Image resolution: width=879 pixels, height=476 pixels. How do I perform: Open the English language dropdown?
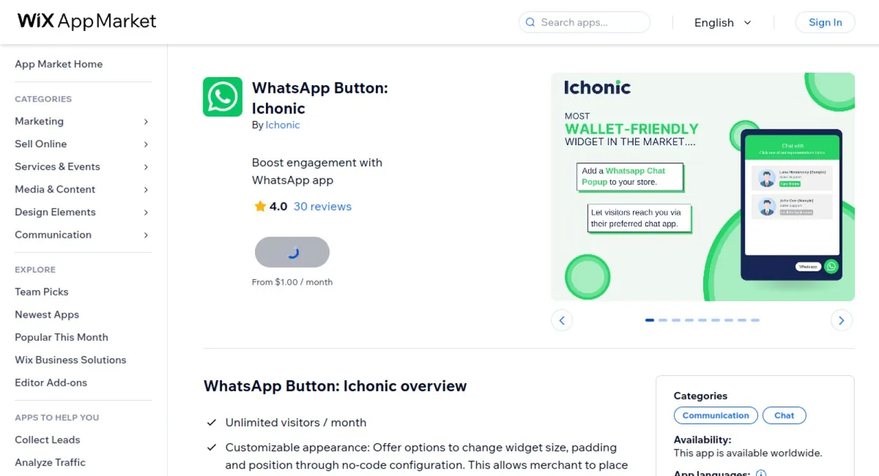coord(723,23)
